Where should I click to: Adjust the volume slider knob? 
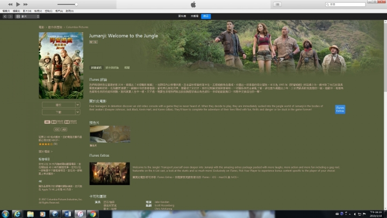[76, 4]
